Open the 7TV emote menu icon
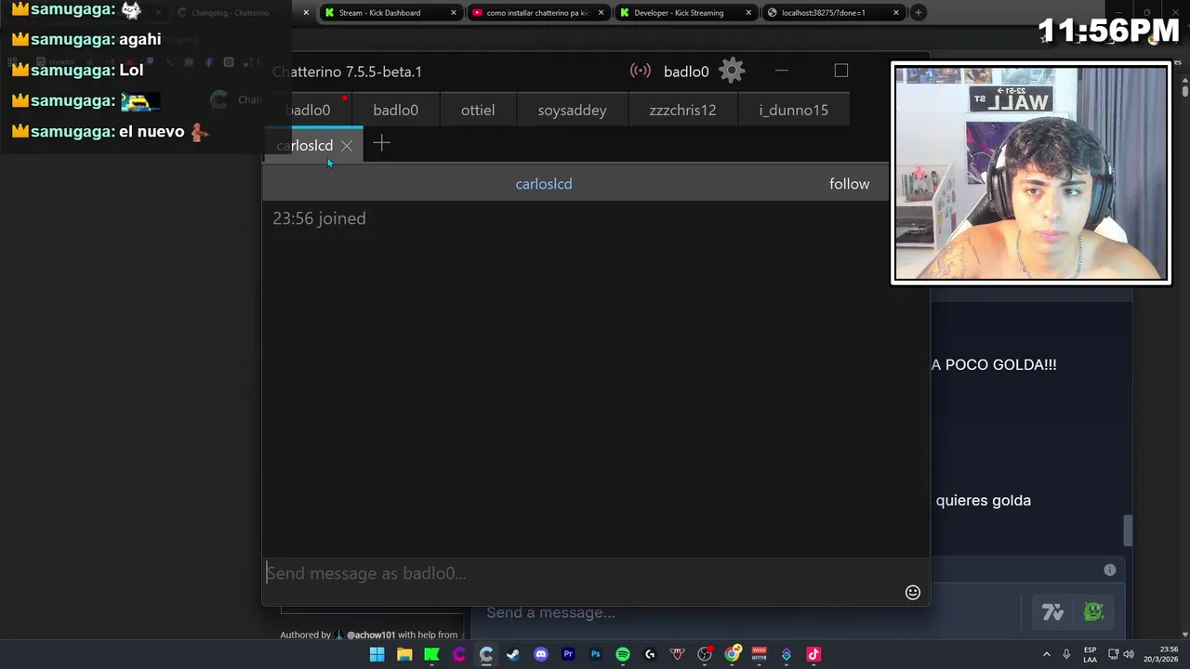The height and width of the screenshot is (669, 1190). coord(1052,611)
